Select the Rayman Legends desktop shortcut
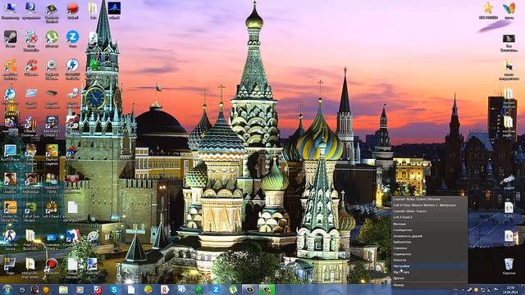Viewport: 525px width, 295px height. point(52,155)
